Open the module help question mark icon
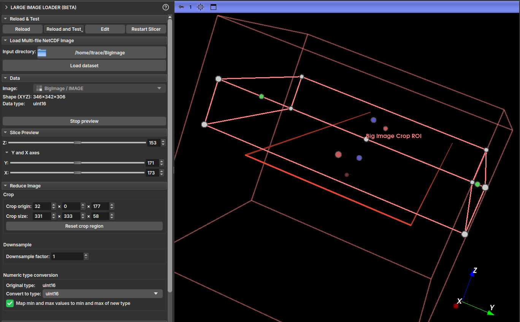The image size is (520, 322). pos(165,7)
